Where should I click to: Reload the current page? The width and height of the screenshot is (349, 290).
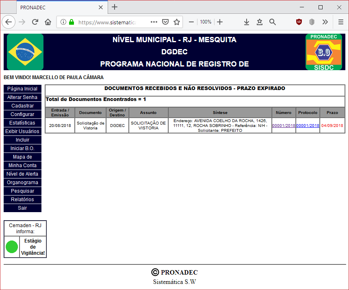pyautogui.click(x=35, y=22)
